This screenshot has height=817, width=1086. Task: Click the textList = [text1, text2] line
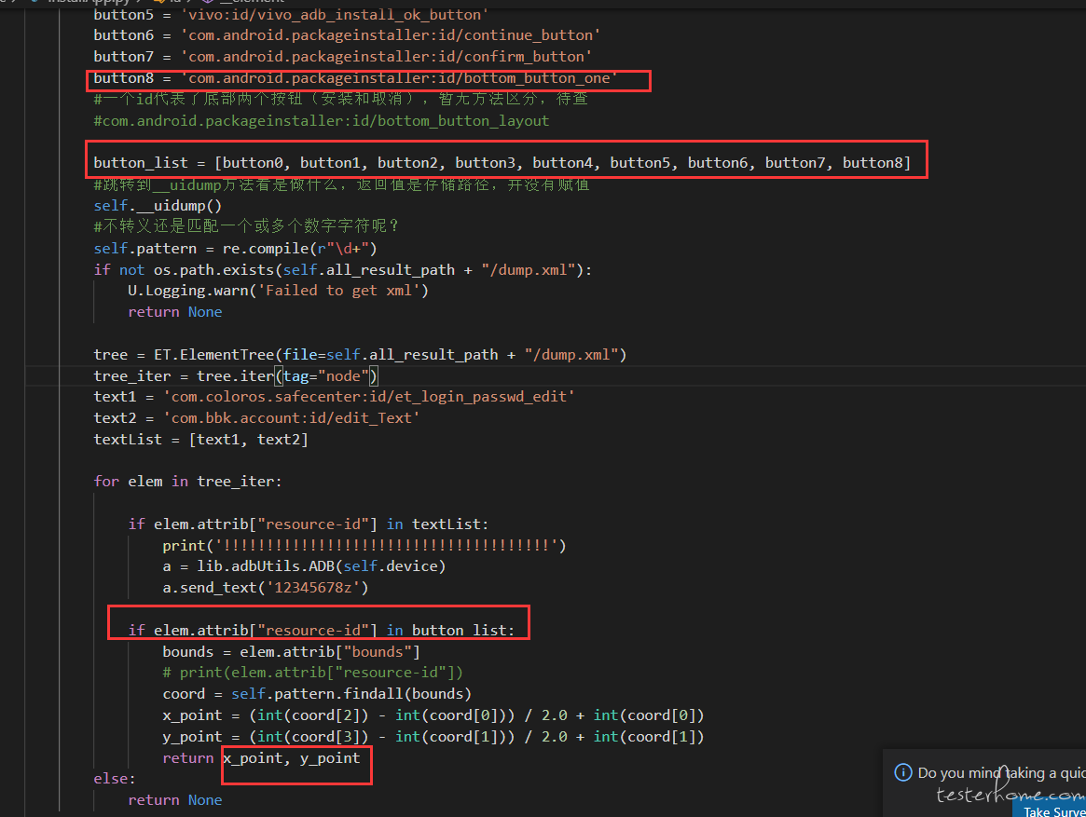pos(200,440)
